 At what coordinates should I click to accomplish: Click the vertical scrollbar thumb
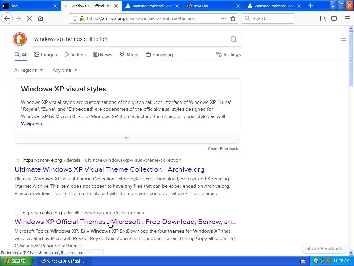point(351,59)
